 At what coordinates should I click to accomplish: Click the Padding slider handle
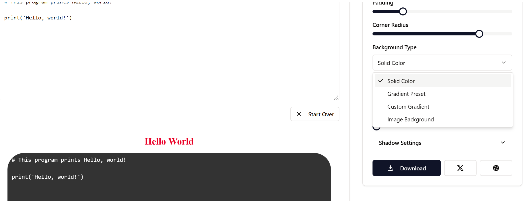coord(403,11)
